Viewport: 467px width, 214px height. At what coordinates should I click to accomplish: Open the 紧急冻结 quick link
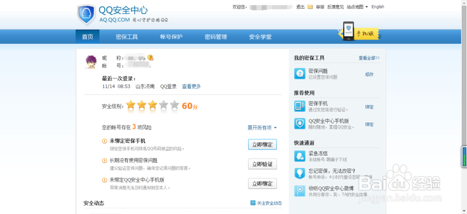(x=318, y=154)
